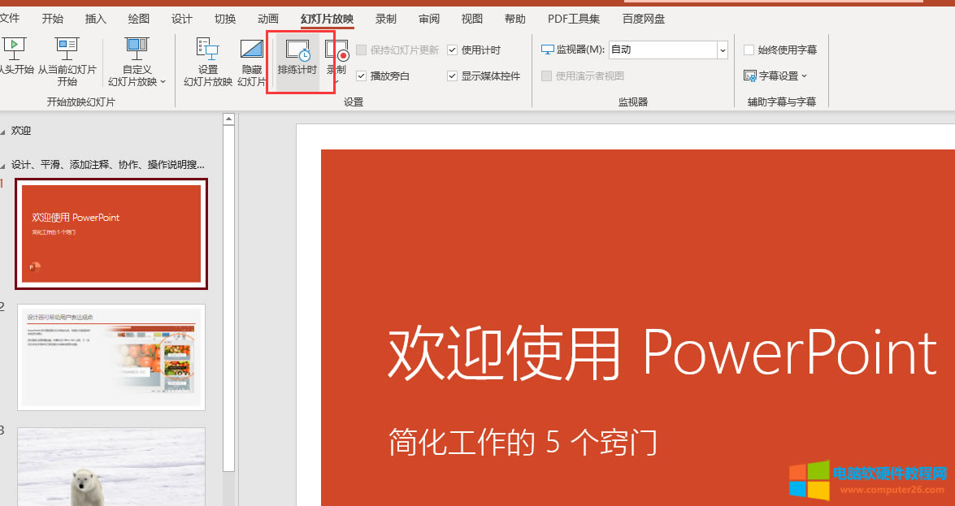Click the subtitle settings (字幕设置) icon
This screenshot has width=955, height=506.
point(750,76)
